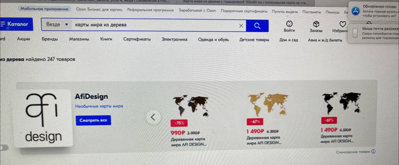
Task: Clear the search field with X
Action: pos(241,26)
